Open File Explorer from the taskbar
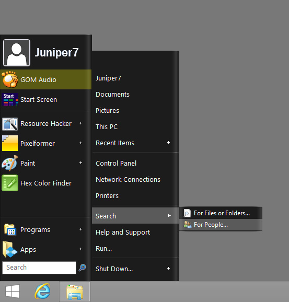Screen dimensions: 289x302 pos(75,292)
